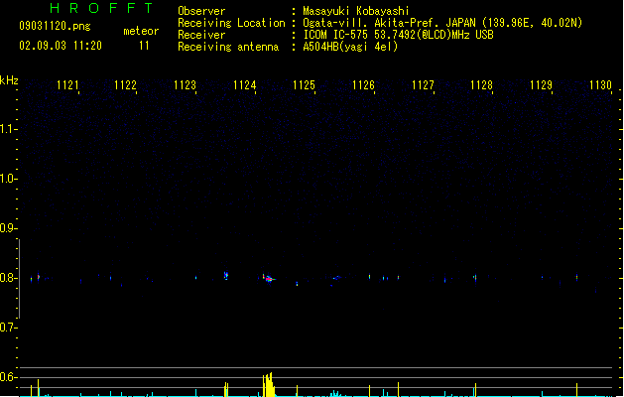Image resolution: width=624 pixels, height=397 pixels.
Task: Click the A504HB(yagi 4el) antenna value
Action: tap(350, 47)
